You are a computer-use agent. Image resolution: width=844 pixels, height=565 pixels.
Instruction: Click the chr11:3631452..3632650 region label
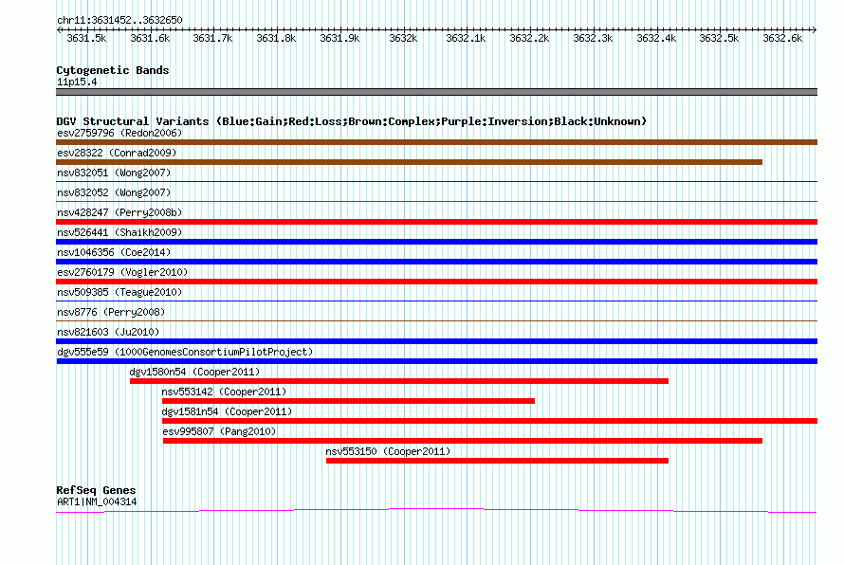click(119, 20)
